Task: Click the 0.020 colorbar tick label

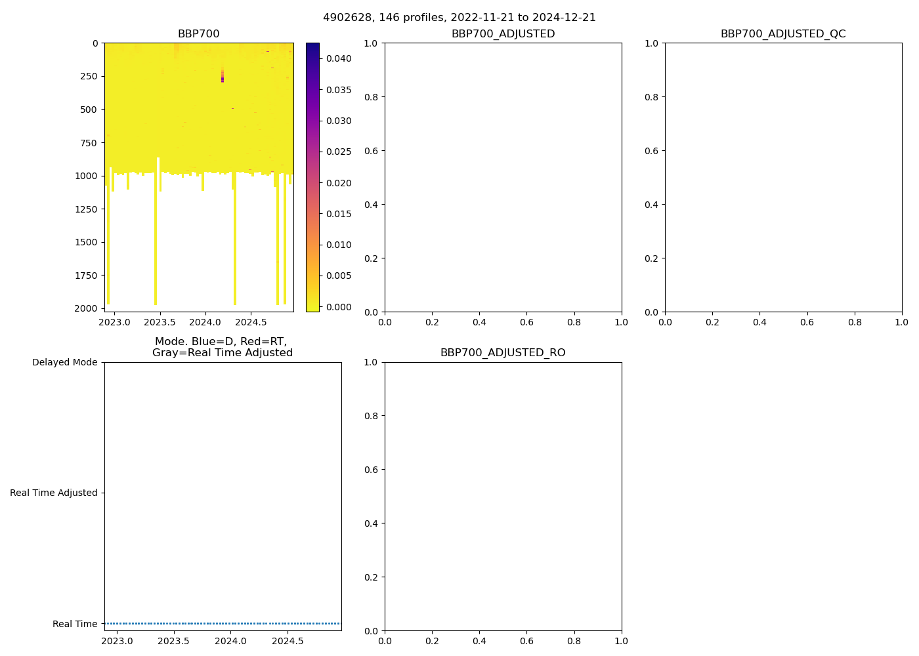Action: [339, 183]
